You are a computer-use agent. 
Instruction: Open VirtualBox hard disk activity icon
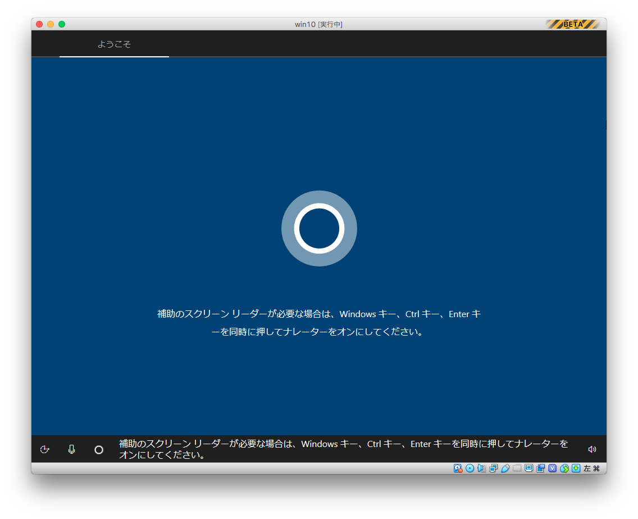pyautogui.click(x=458, y=468)
